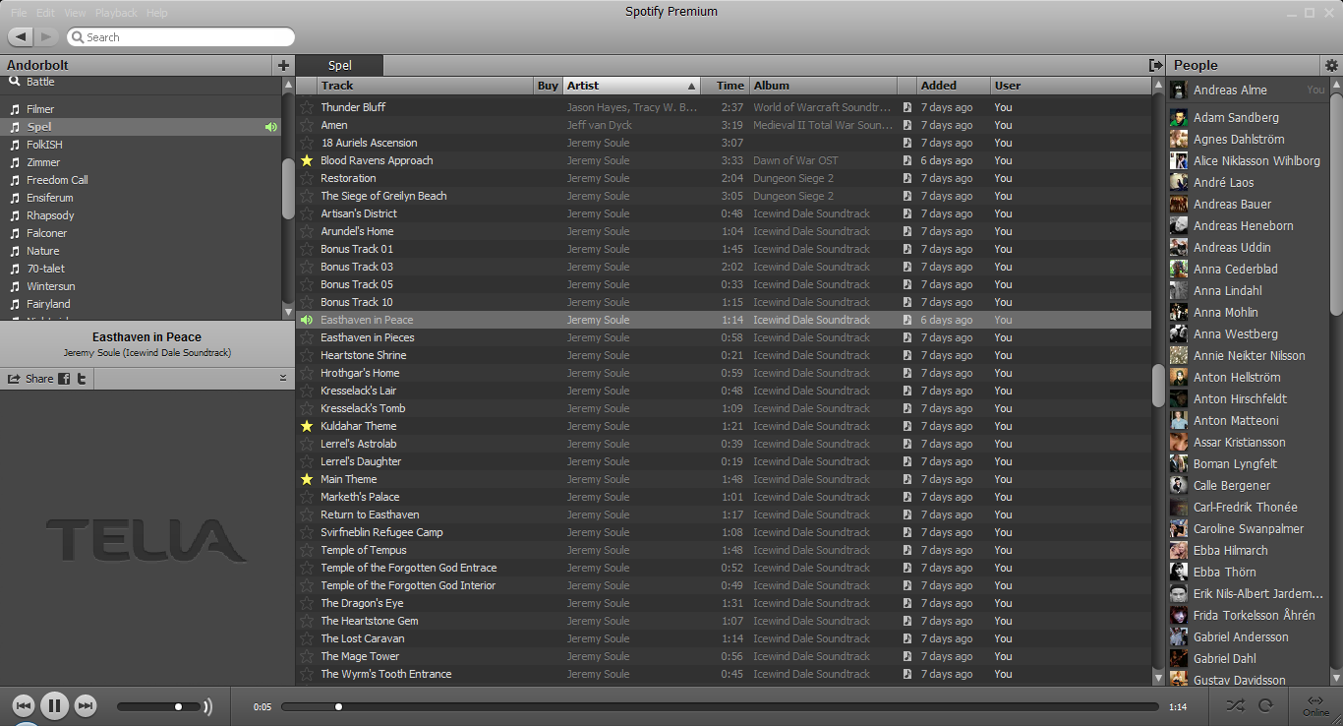1343x726 pixels.
Task: Collapse the now playing panel chevron
Action: pos(283,378)
